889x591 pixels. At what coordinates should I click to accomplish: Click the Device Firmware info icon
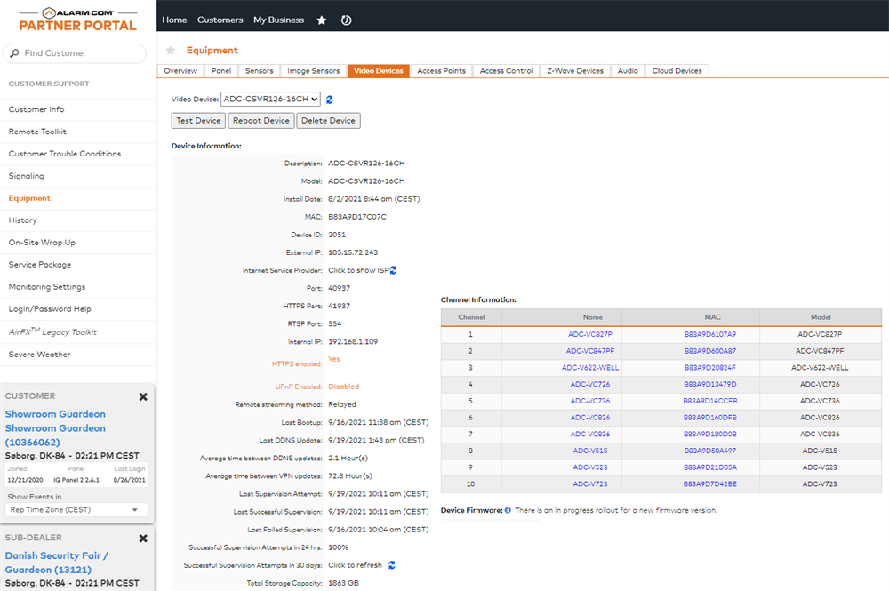click(x=508, y=510)
